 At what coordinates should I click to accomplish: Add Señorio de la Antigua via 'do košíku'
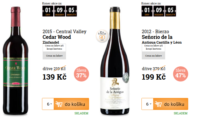tap(171, 104)
